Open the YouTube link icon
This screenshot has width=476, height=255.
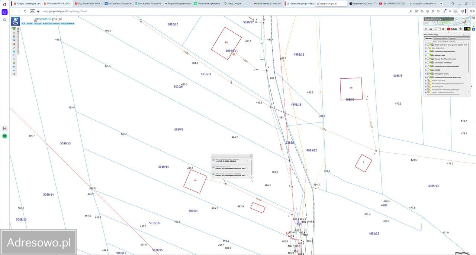pos(452,29)
